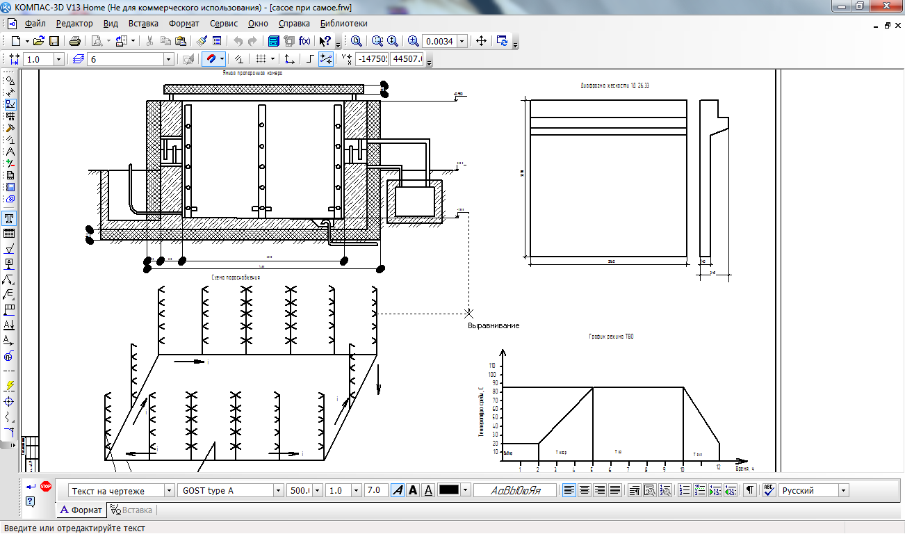Screen dimensions: 905x534
Task: Click the pan (move view) cross-arrows icon
Action: 481,41
